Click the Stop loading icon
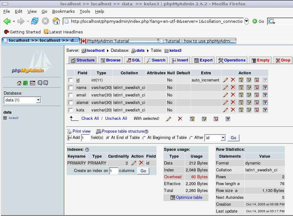 tap(45, 21)
